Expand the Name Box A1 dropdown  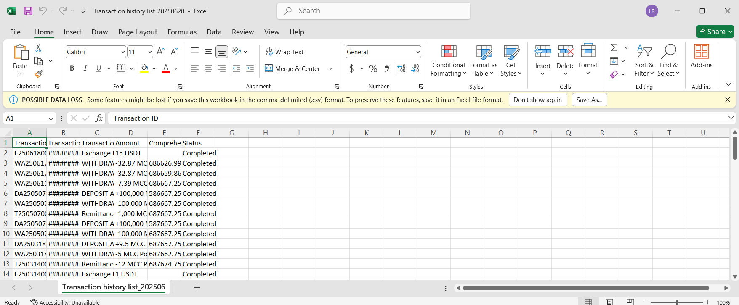point(51,118)
